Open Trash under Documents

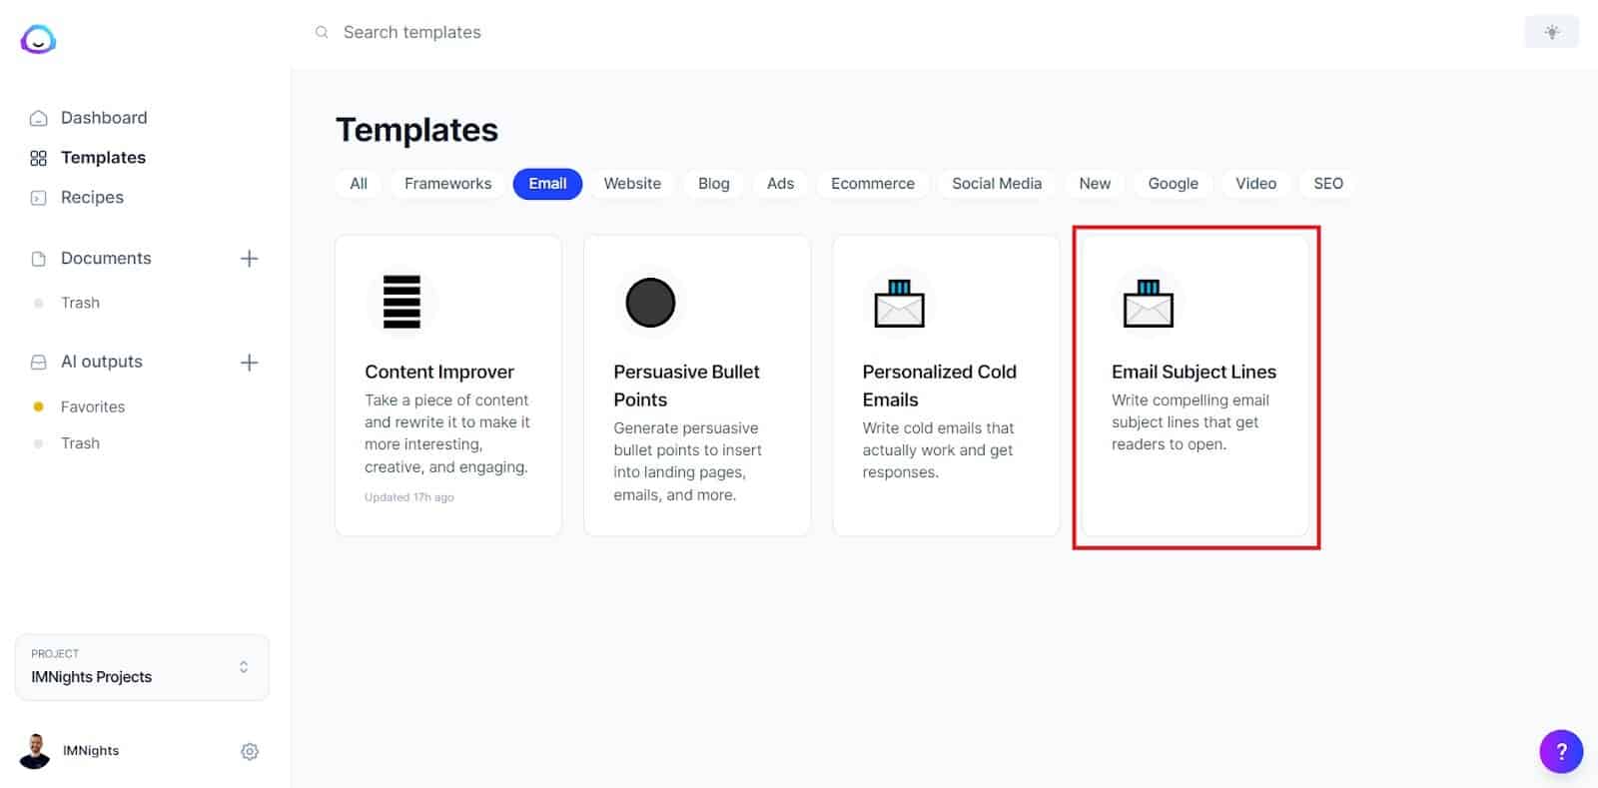80,303
